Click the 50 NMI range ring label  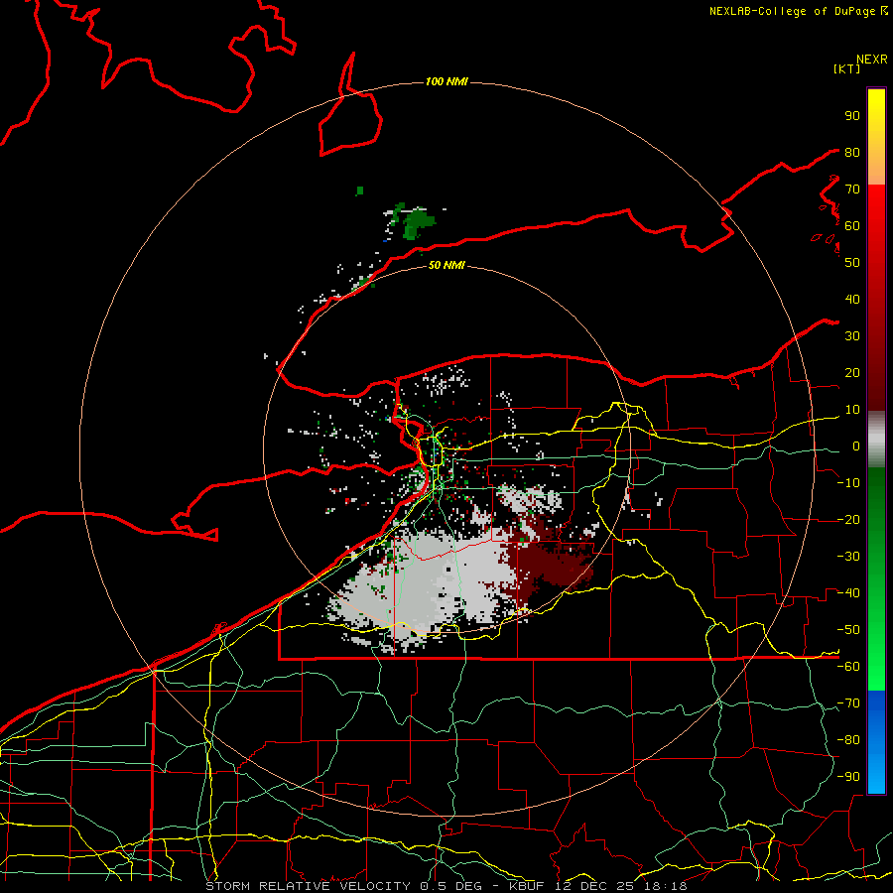[446, 265]
